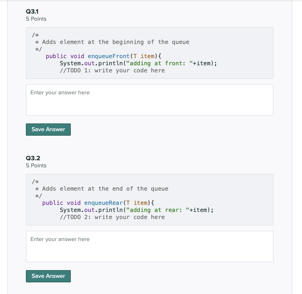The width and height of the screenshot is (302, 294).
Task: Click the TODO 1 comment in Q3.1 code
Action: tap(112, 70)
